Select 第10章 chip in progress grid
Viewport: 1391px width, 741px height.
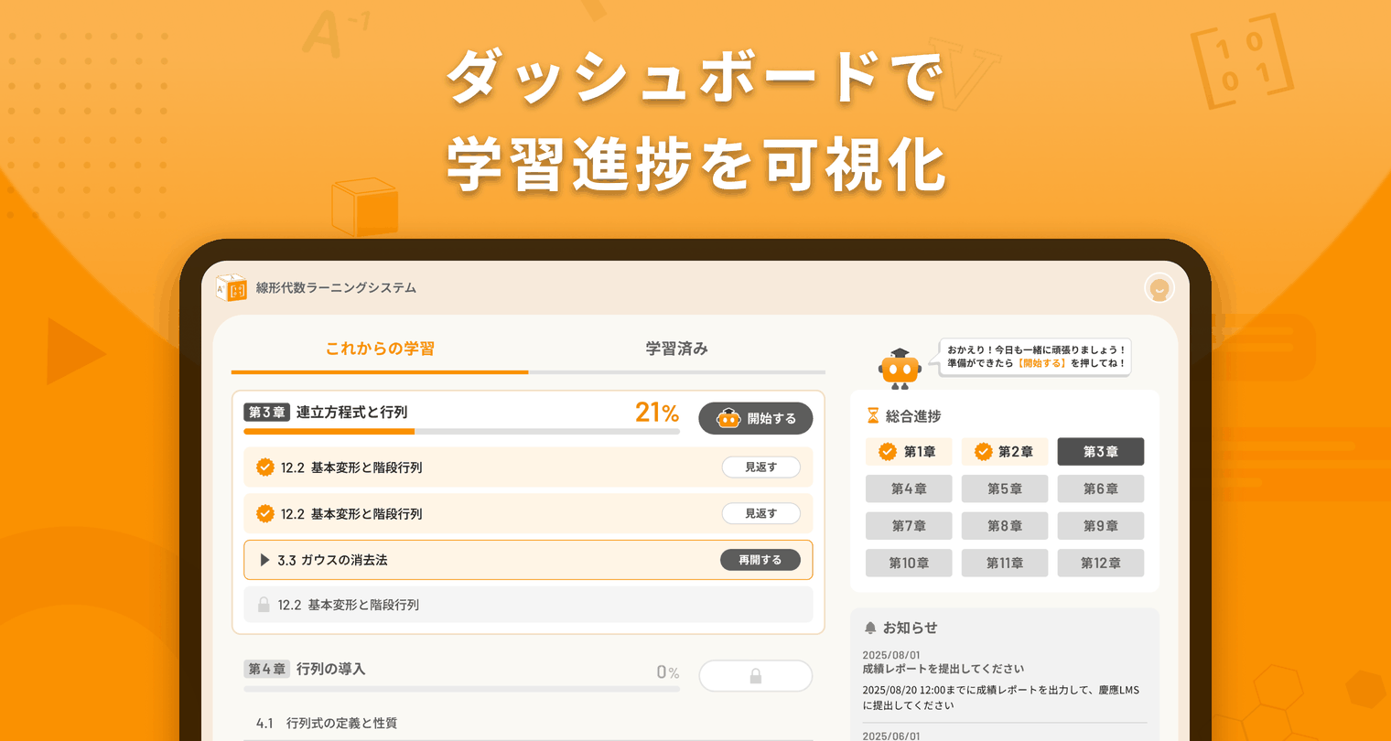[x=909, y=564]
